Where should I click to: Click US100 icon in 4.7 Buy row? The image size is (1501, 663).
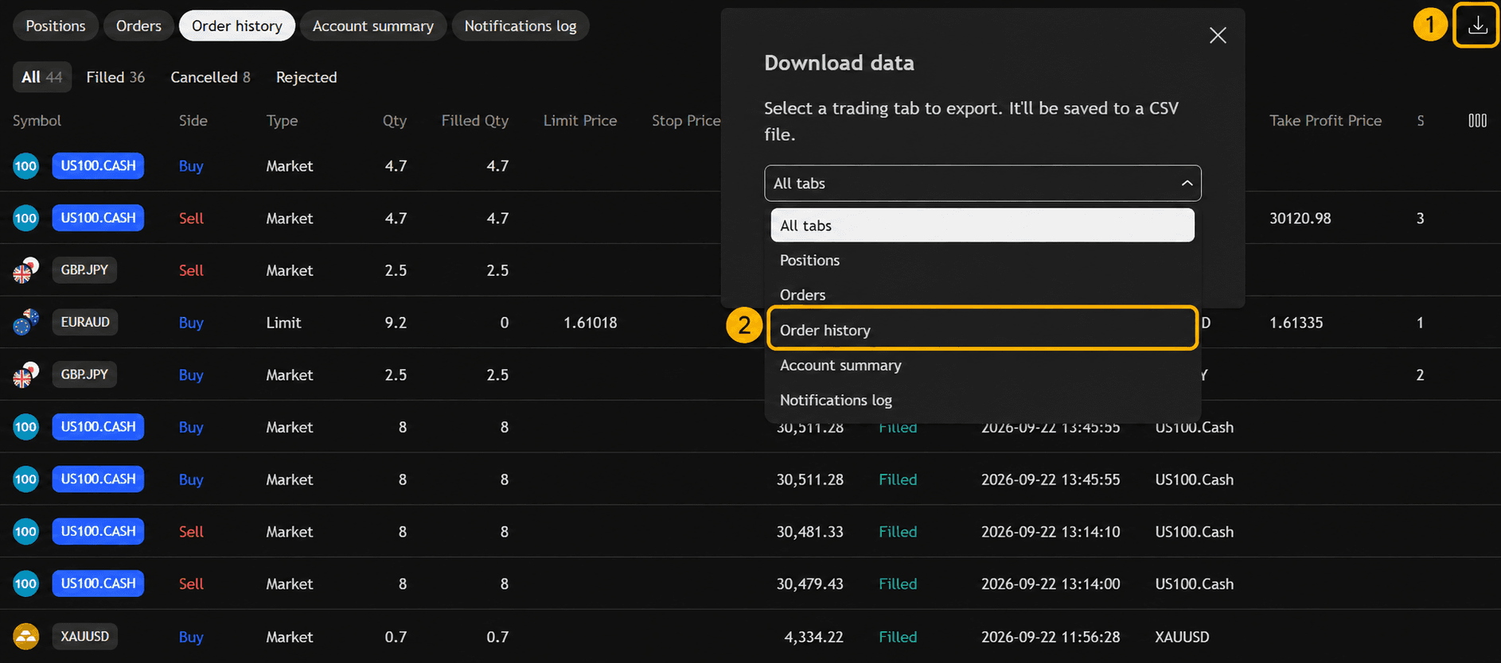[25, 166]
